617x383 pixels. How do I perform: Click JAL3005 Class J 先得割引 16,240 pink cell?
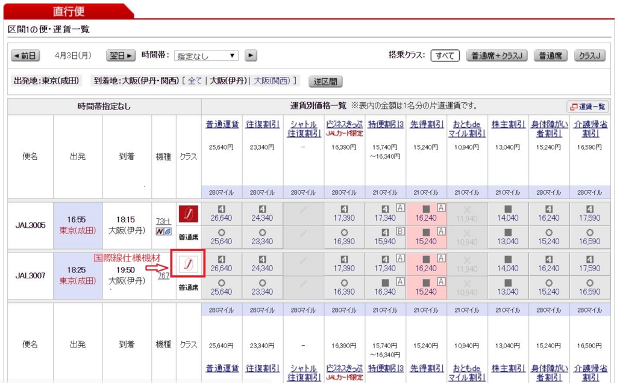[x=426, y=213]
